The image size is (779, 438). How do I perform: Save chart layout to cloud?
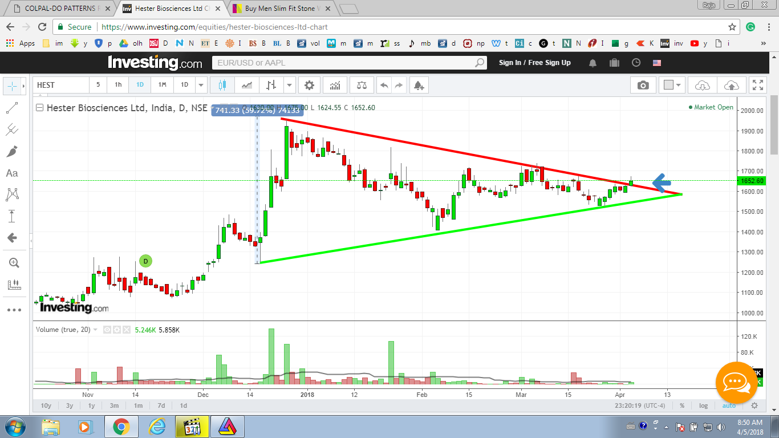coord(731,85)
